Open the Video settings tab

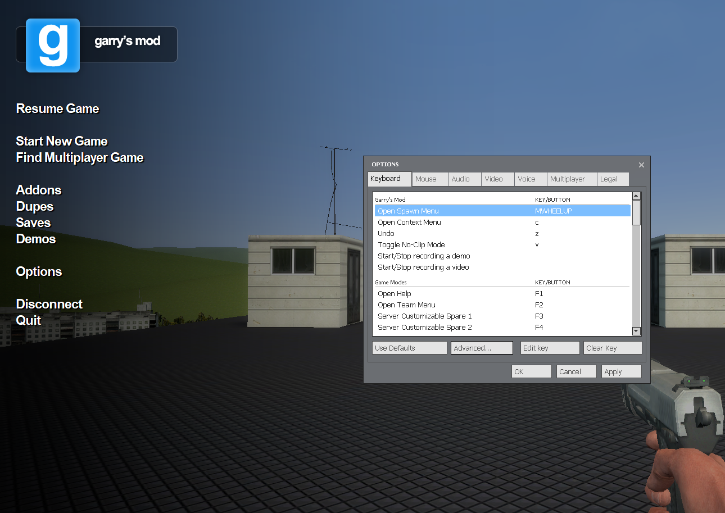[x=498, y=179]
